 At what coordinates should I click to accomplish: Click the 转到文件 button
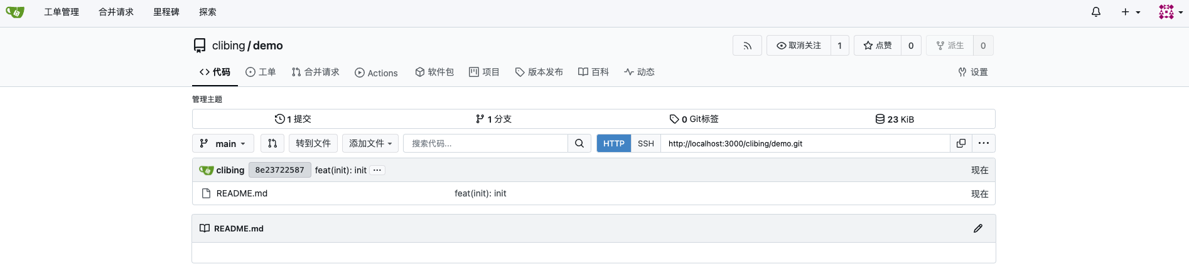[313, 143]
